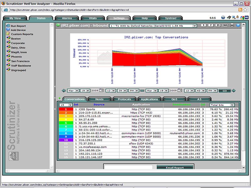This screenshot has width=251, height=188.
Task: Click the green color cell for conversation 5
Action: click(x=66, y=123)
